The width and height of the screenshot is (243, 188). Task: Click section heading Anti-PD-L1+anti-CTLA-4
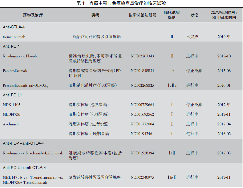pyautogui.click(x=24, y=168)
